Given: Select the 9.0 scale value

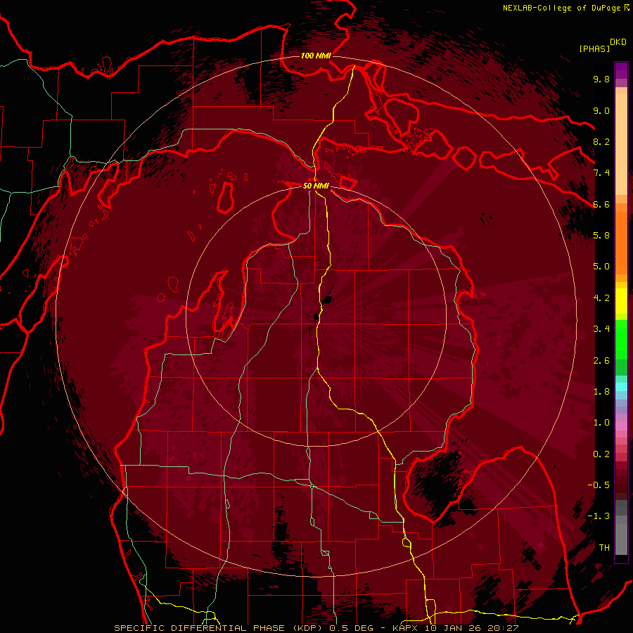Looking at the screenshot, I should 601,110.
